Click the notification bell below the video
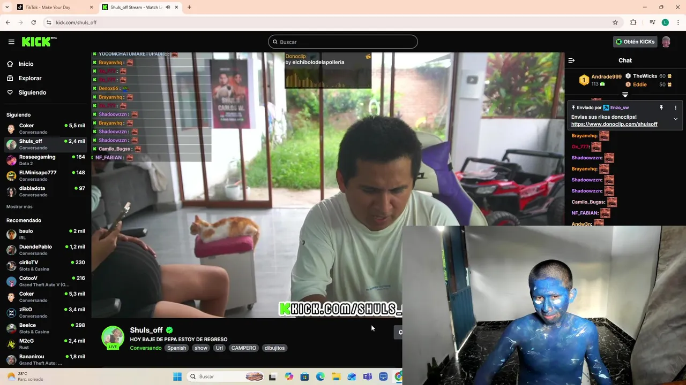 pyautogui.click(x=399, y=332)
